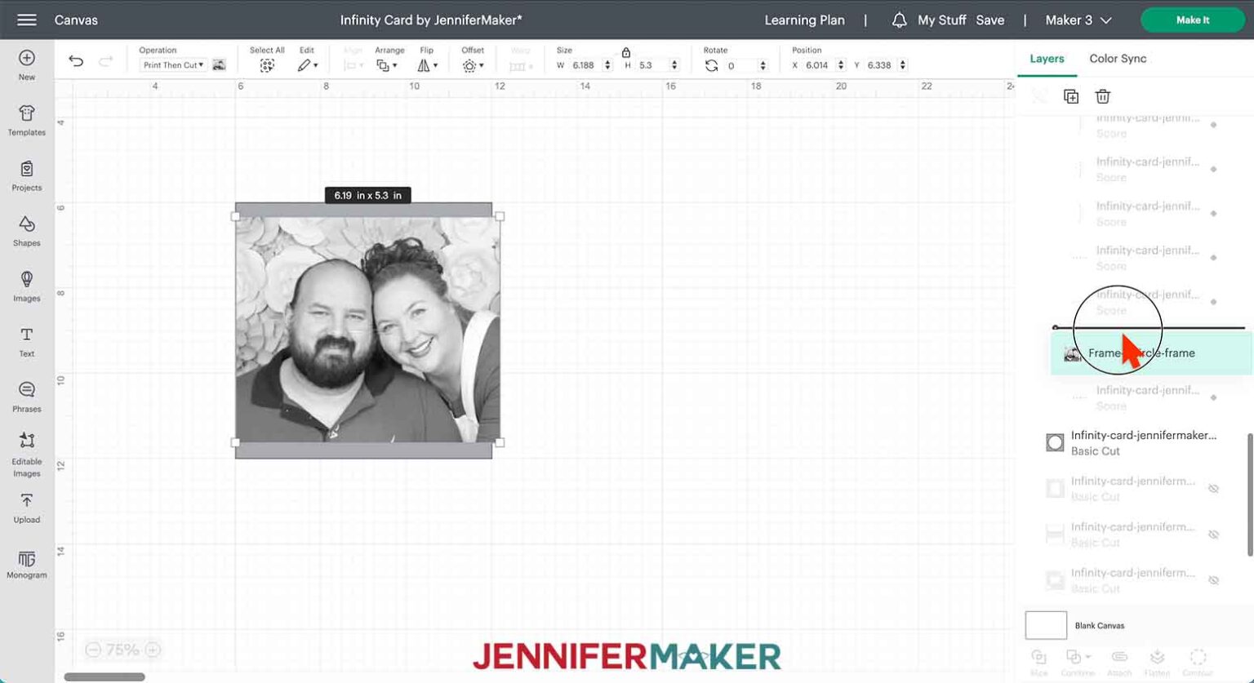Click the Redo arrow
The image size is (1254, 683).
pos(105,61)
